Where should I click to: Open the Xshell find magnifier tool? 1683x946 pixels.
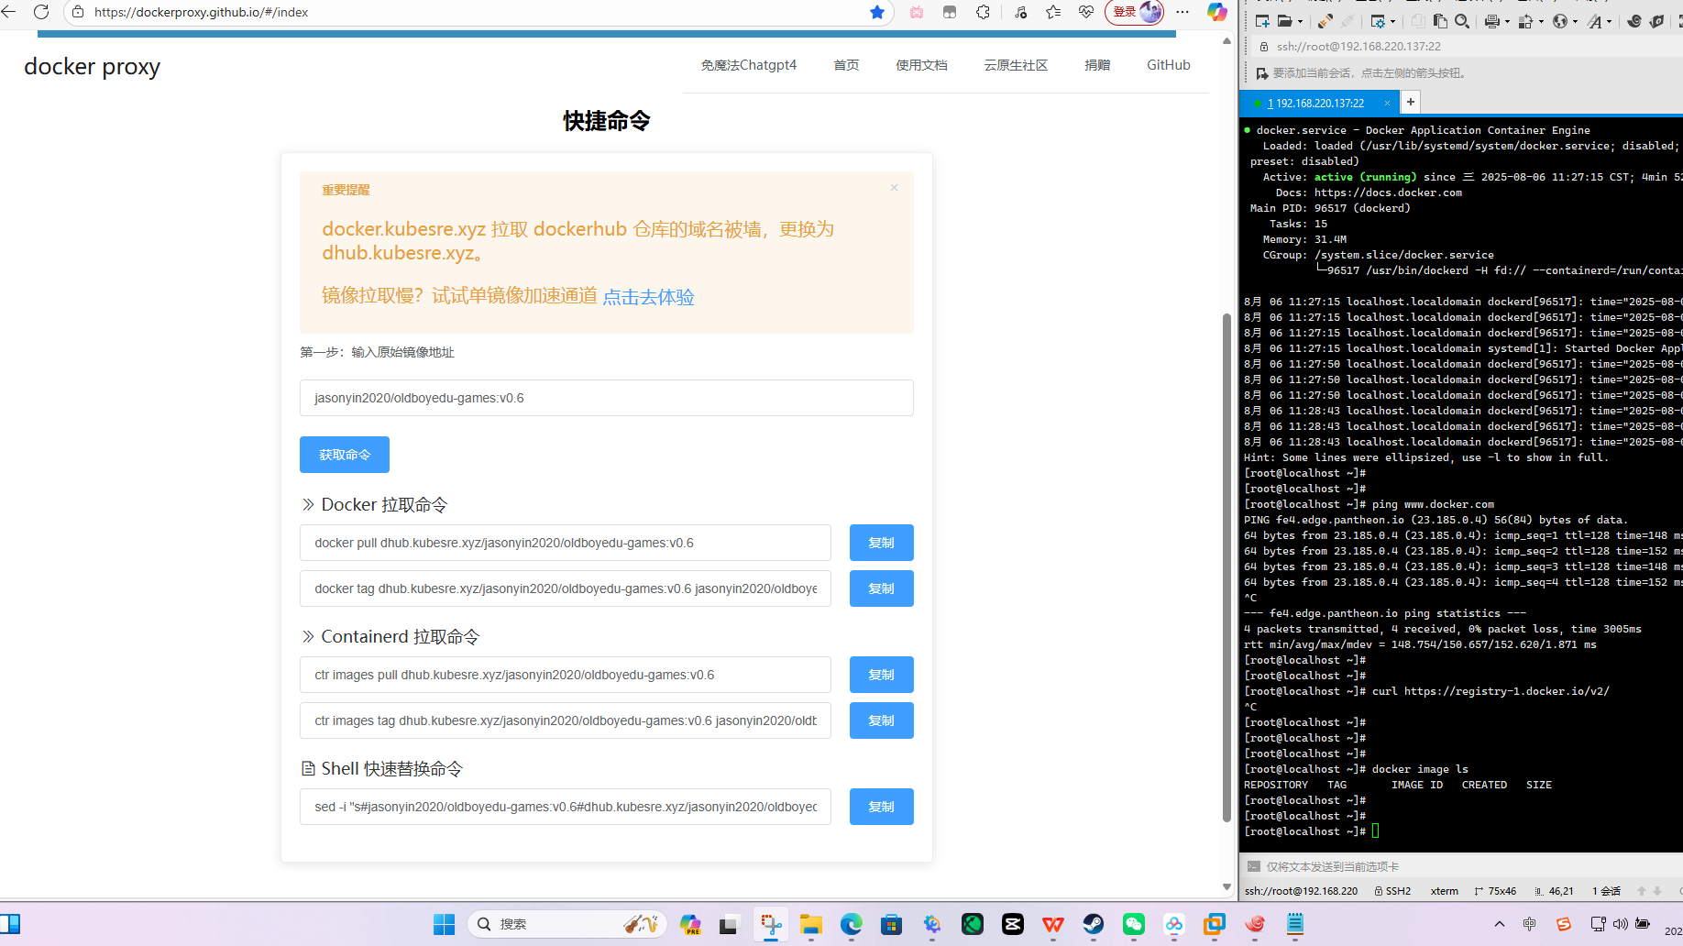[x=1462, y=21]
